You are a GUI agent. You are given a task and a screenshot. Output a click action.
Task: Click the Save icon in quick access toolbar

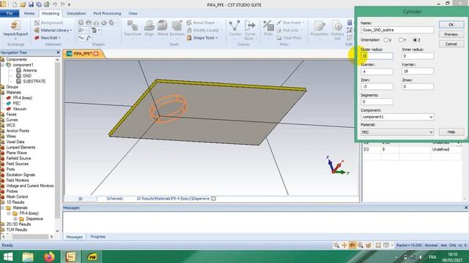pyautogui.click(x=31, y=4)
